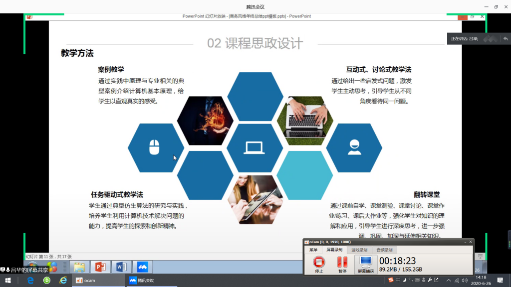The image size is (511, 287).
Task: Click the oCam screen capture monitor icon
Action: click(x=365, y=263)
